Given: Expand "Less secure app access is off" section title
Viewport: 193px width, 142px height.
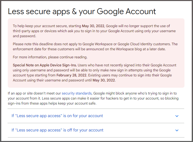Looking at the screenshot, I should 57,130.
